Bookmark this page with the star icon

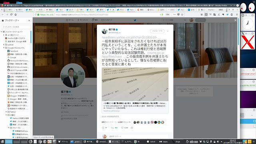pyautogui.click(x=182, y=14)
